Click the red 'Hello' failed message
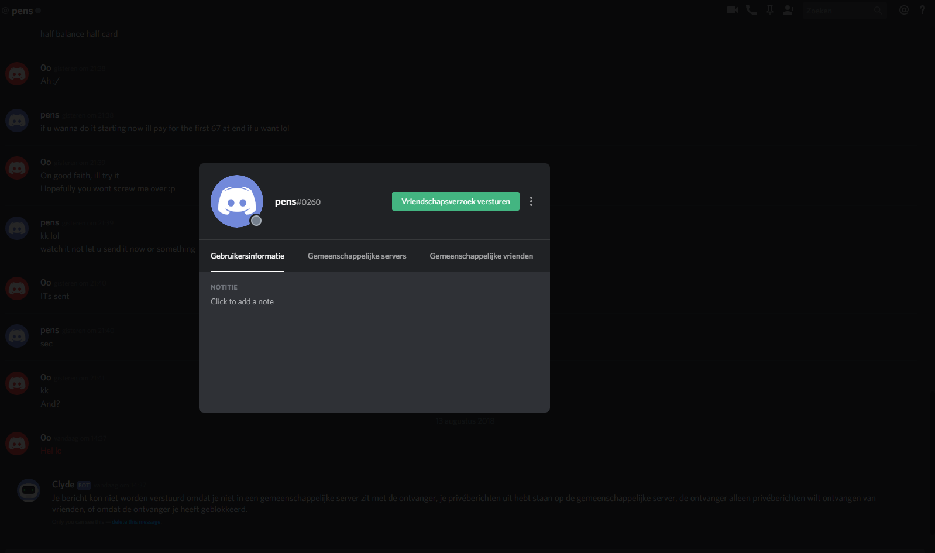 (x=51, y=451)
